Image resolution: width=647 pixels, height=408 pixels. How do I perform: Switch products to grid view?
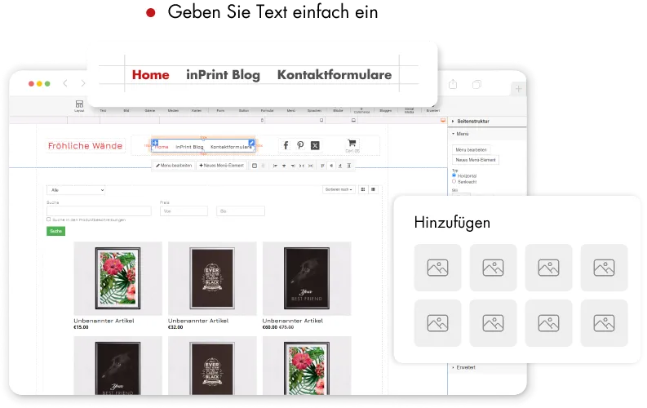tap(363, 189)
